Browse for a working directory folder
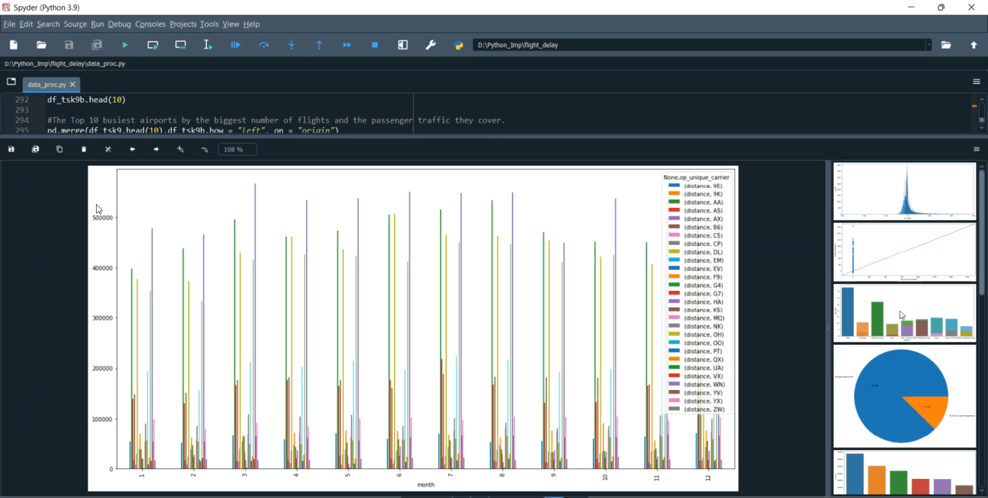The width and height of the screenshot is (988, 498). coord(946,45)
